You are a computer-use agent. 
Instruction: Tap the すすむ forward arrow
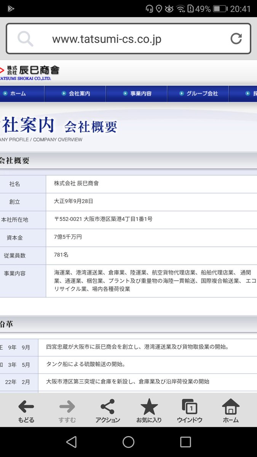pyautogui.click(x=67, y=411)
